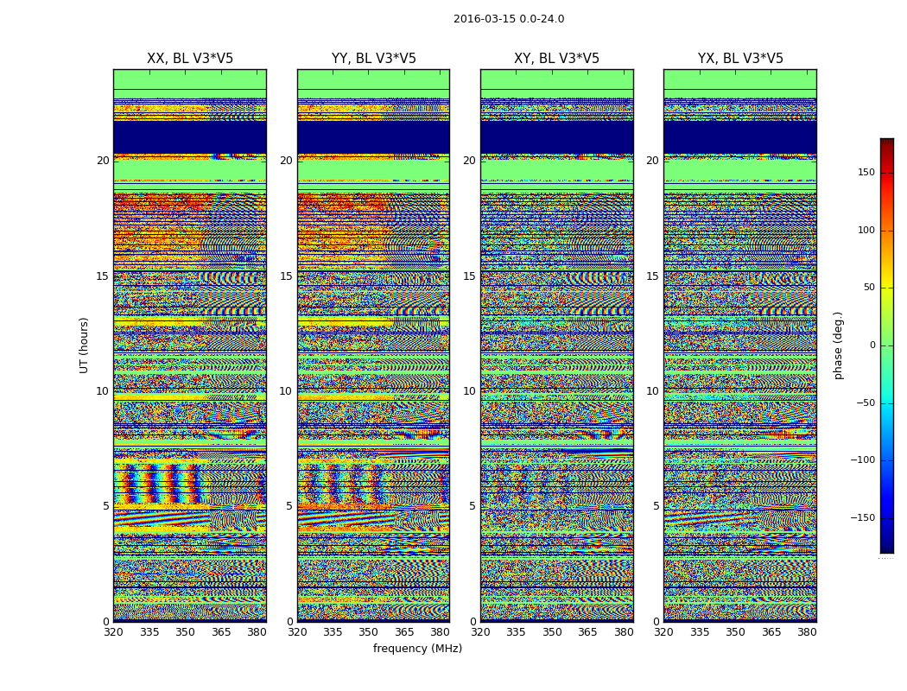The width and height of the screenshot is (907, 691).
Task: Click the phase colorbar gradient strip
Action: click(887, 345)
